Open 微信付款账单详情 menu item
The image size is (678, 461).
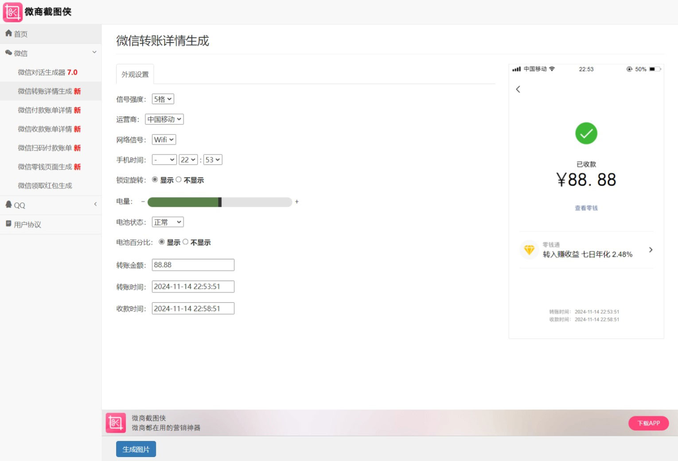51,110
